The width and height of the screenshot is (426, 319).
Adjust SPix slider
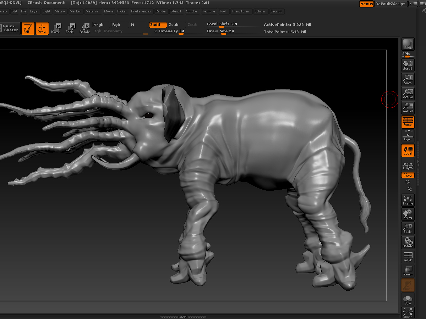click(x=407, y=55)
